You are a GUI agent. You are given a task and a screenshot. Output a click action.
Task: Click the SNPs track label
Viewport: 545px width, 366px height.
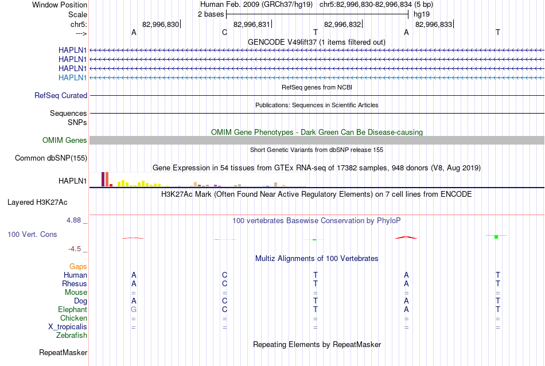(x=77, y=122)
